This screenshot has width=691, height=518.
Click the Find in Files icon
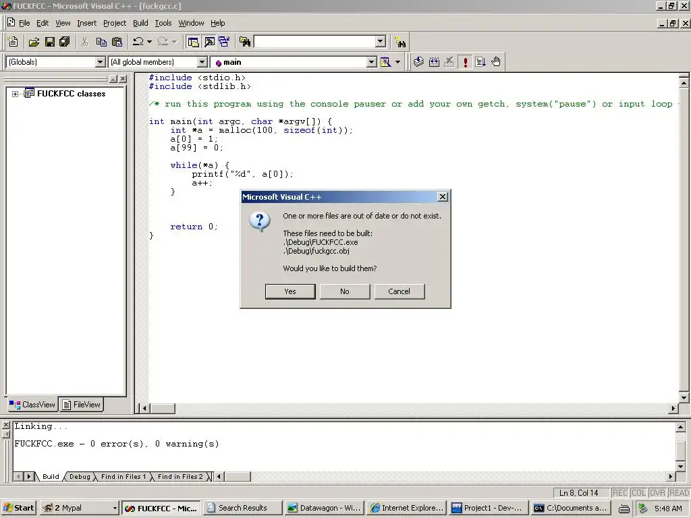245,42
